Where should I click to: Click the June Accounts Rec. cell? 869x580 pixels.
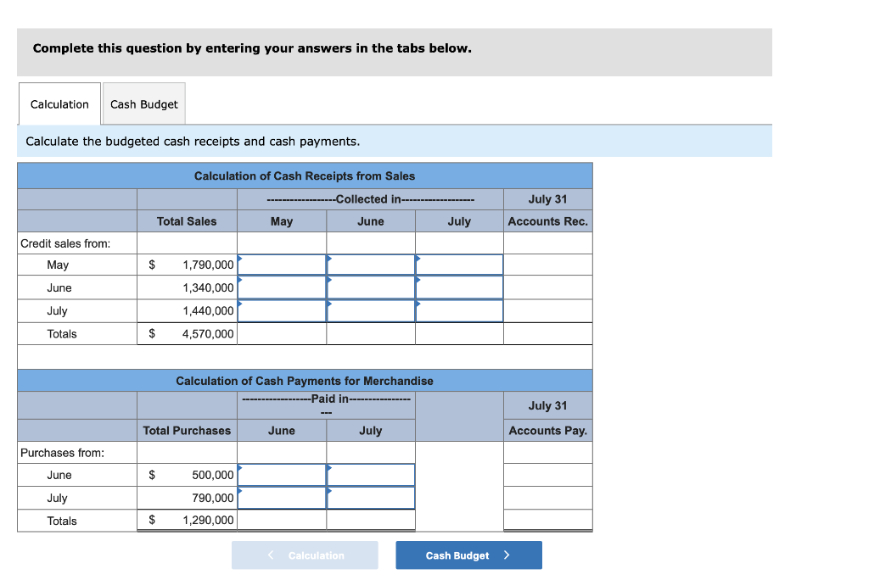click(x=547, y=287)
